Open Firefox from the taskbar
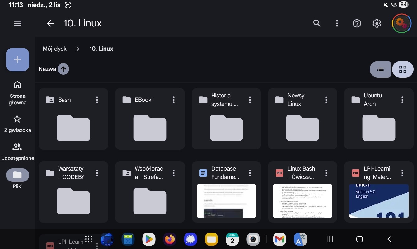Image resolution: width=417 pixels, height=249 pixels. (x=170, y=239)
